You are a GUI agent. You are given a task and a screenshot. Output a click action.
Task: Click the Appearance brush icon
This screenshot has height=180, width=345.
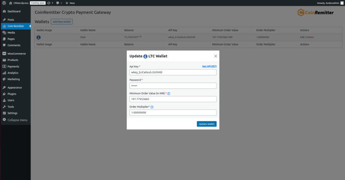pos(4,88)
